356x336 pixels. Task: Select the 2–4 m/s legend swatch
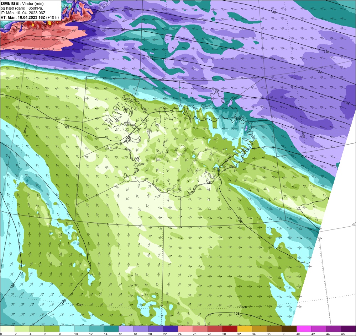point(22,329)
